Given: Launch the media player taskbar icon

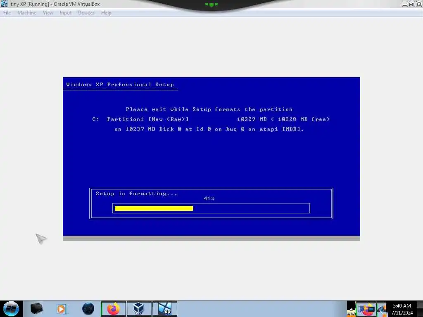Looking at the screenshot, I should click(x=61, y=309).
